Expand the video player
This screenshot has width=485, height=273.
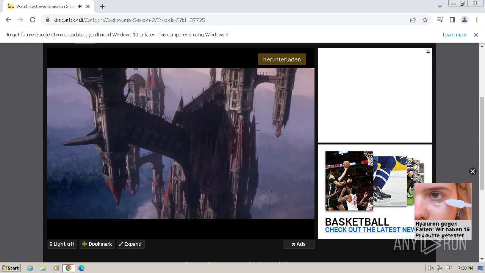[x=131, y=244]
